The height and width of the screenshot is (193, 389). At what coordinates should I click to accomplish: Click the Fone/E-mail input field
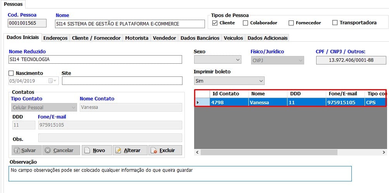pyautogui.click(x=110, y=125)
